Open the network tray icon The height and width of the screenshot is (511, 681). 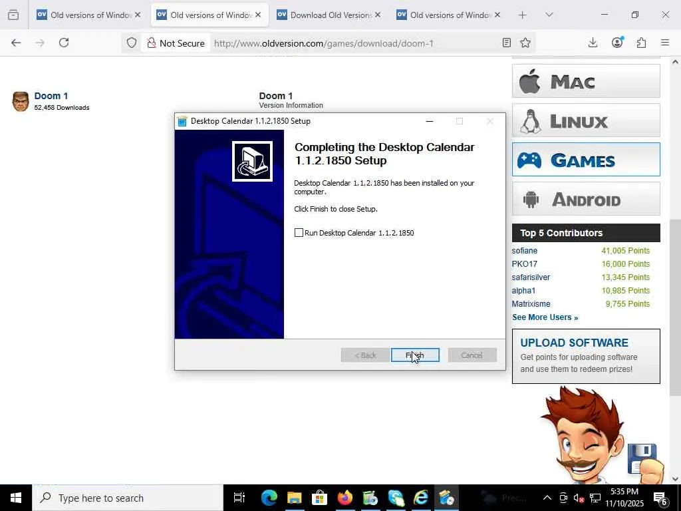point(595,498)
